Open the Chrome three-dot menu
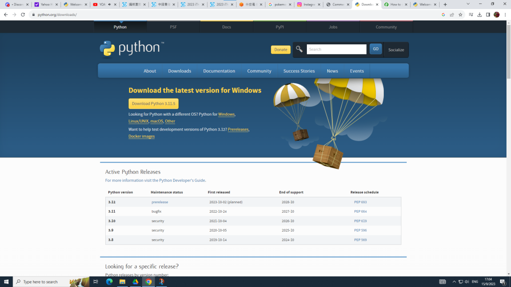Screen dimensions: 511x287 click(505, 14)
